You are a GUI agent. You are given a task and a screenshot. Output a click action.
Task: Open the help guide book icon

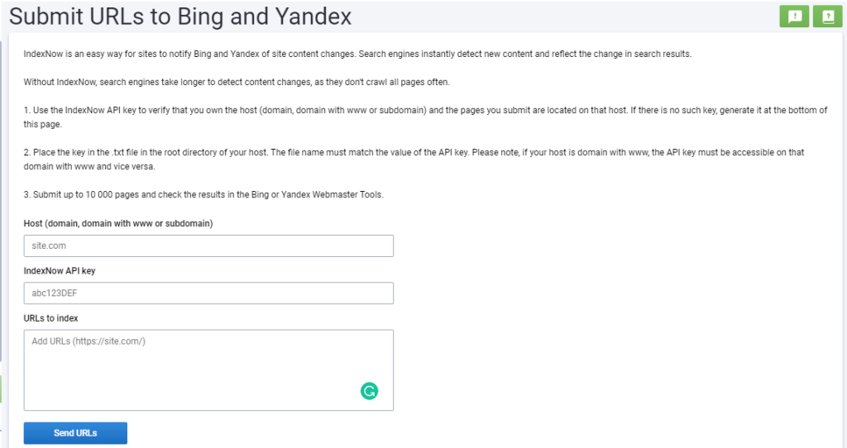826,17
